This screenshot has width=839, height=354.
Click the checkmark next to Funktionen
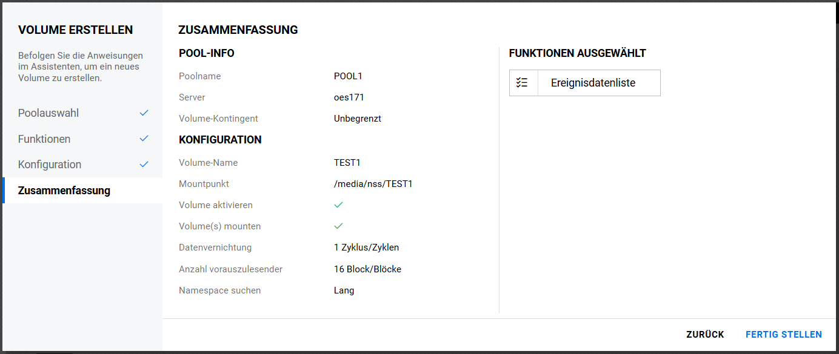click(x=144, y=139)
